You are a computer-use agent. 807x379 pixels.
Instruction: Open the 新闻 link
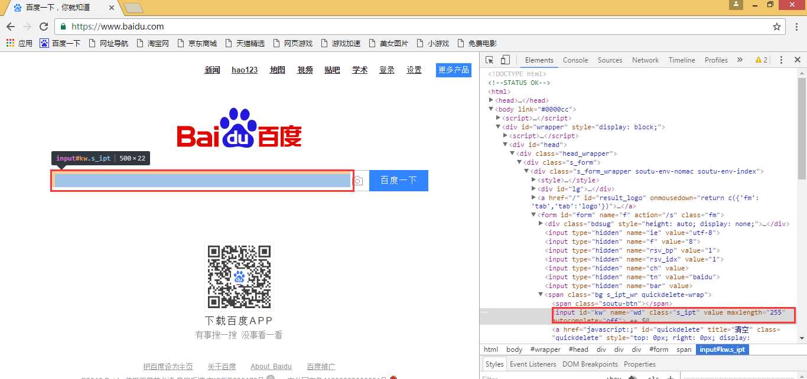(212, 70)
